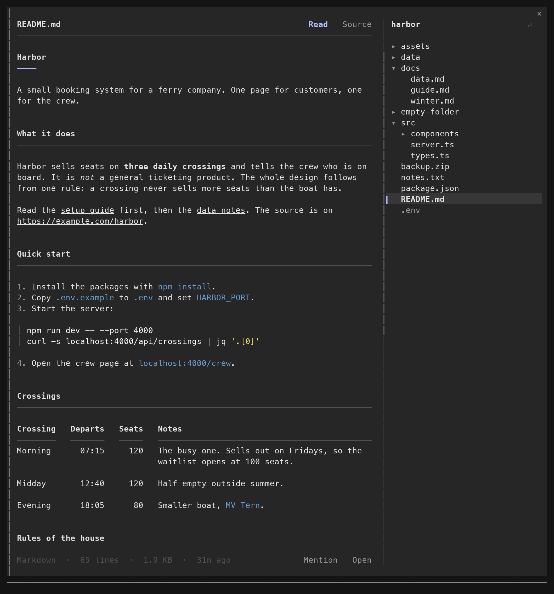
Task: Click the 18:05 departure cell
Action: tap(92, 505)
